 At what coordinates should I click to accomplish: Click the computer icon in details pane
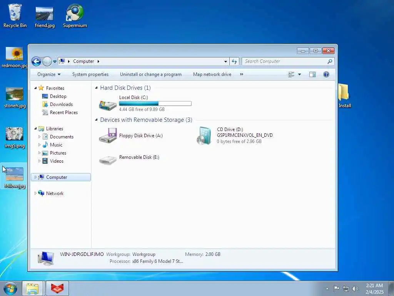[45, 259]
